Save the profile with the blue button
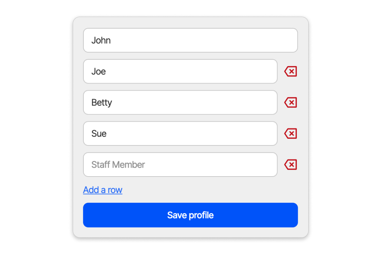 191,215
